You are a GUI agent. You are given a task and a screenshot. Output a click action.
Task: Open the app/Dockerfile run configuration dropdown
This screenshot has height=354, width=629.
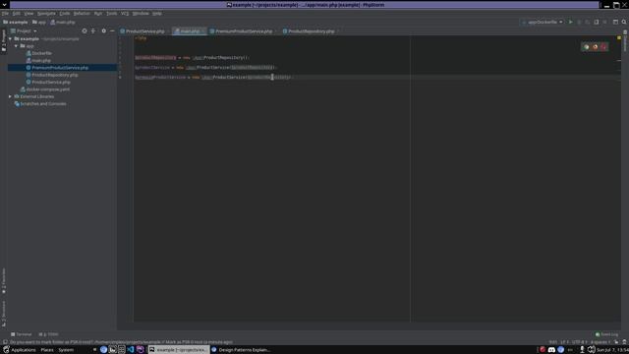point(543,22)
